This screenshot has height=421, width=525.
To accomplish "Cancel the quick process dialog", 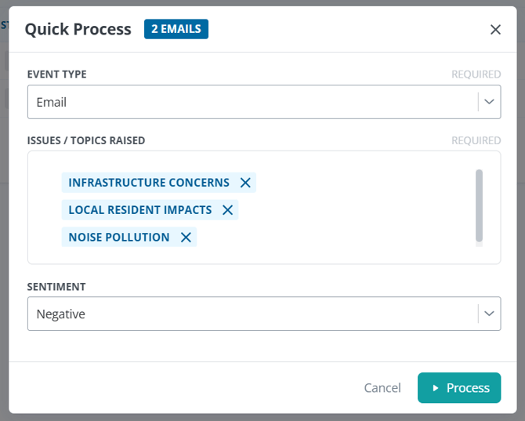I will click(382, 388).
